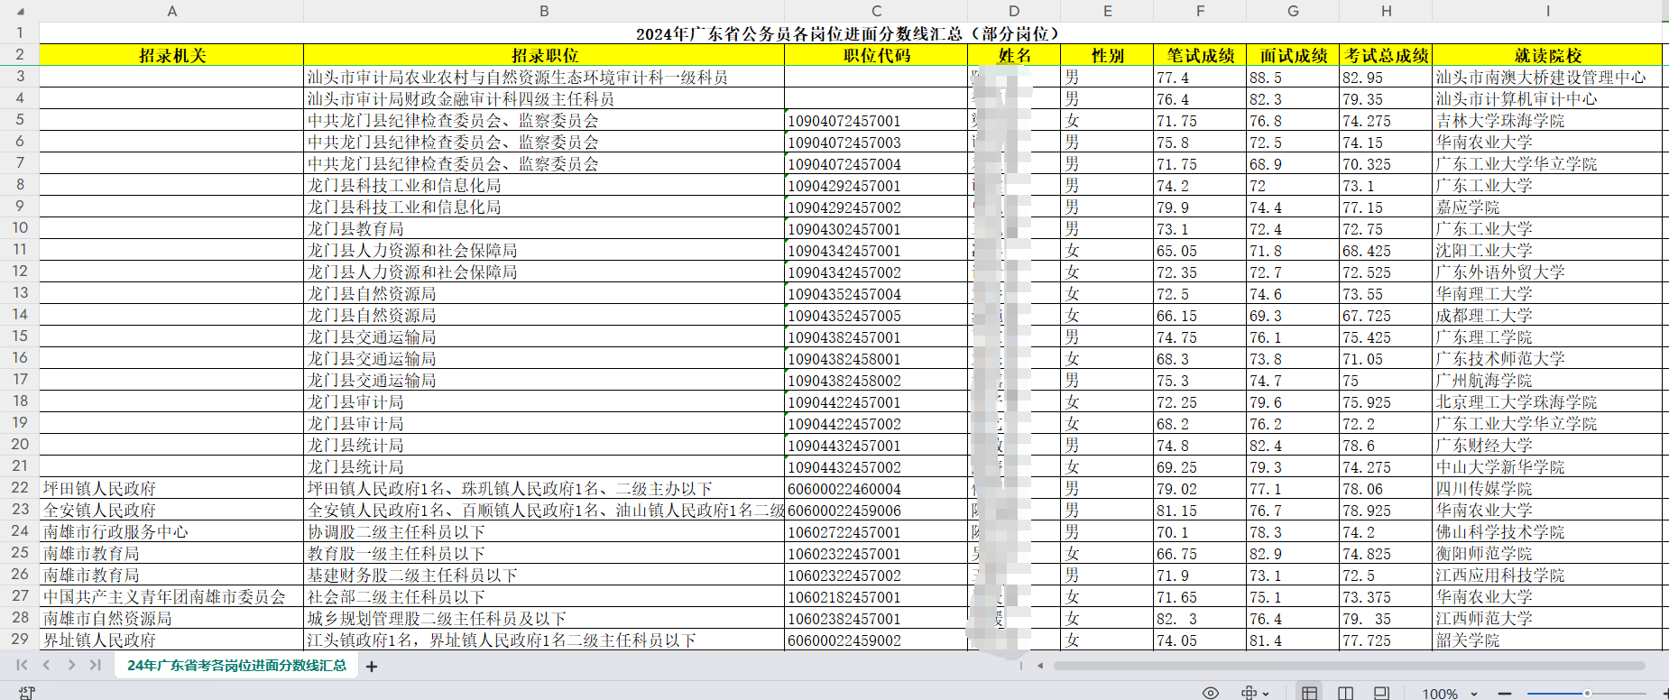Select the 24年广东省考各岗位进面分数线汇总 sheet tab
This screenshot has height=700, width=1669.
click(x=236, y=665)
